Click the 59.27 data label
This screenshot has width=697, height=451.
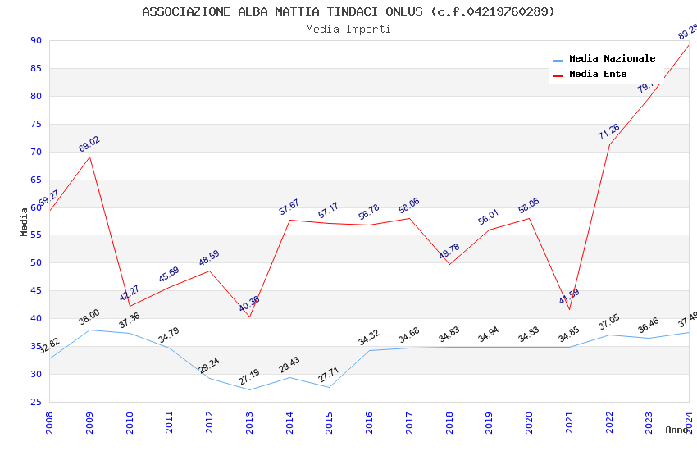coord(48,198)
